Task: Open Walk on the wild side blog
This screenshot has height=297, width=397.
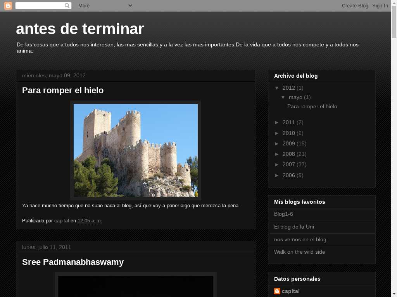Action: (x=299, y=252)
